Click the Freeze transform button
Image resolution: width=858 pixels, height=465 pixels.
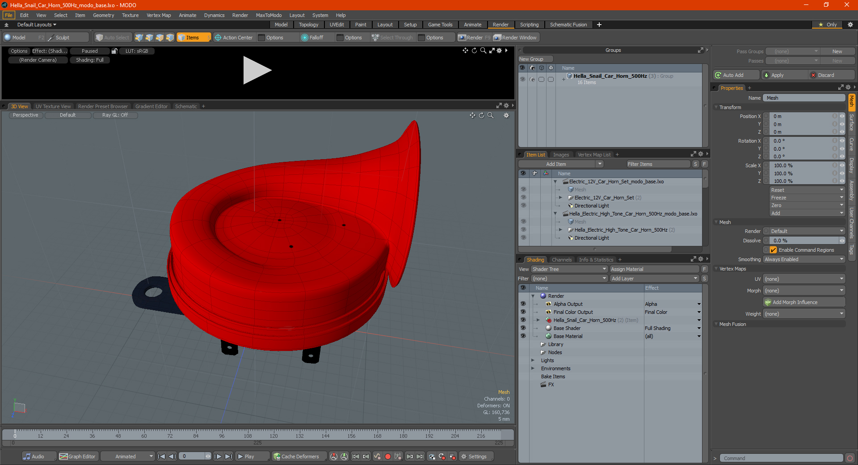807,198
